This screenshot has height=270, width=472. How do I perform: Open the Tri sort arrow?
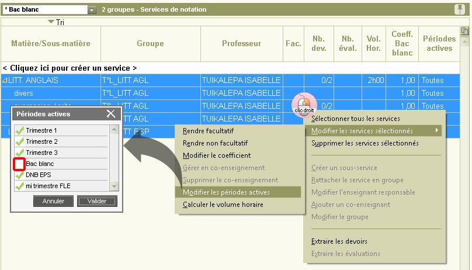pos(51,22)
